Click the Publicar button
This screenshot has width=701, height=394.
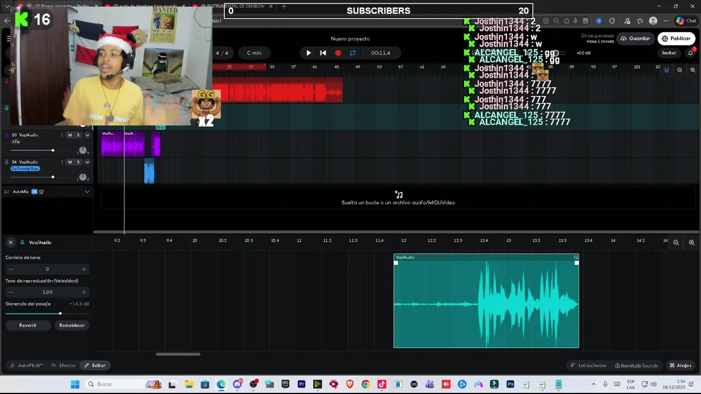(676, 38)
